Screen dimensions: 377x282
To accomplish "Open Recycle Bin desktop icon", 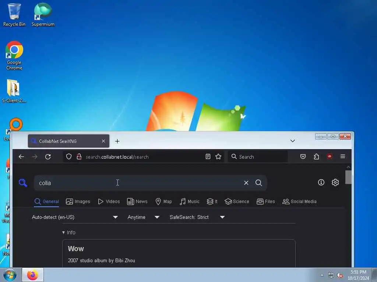I will pyautogui.click(x=14, y=15).
